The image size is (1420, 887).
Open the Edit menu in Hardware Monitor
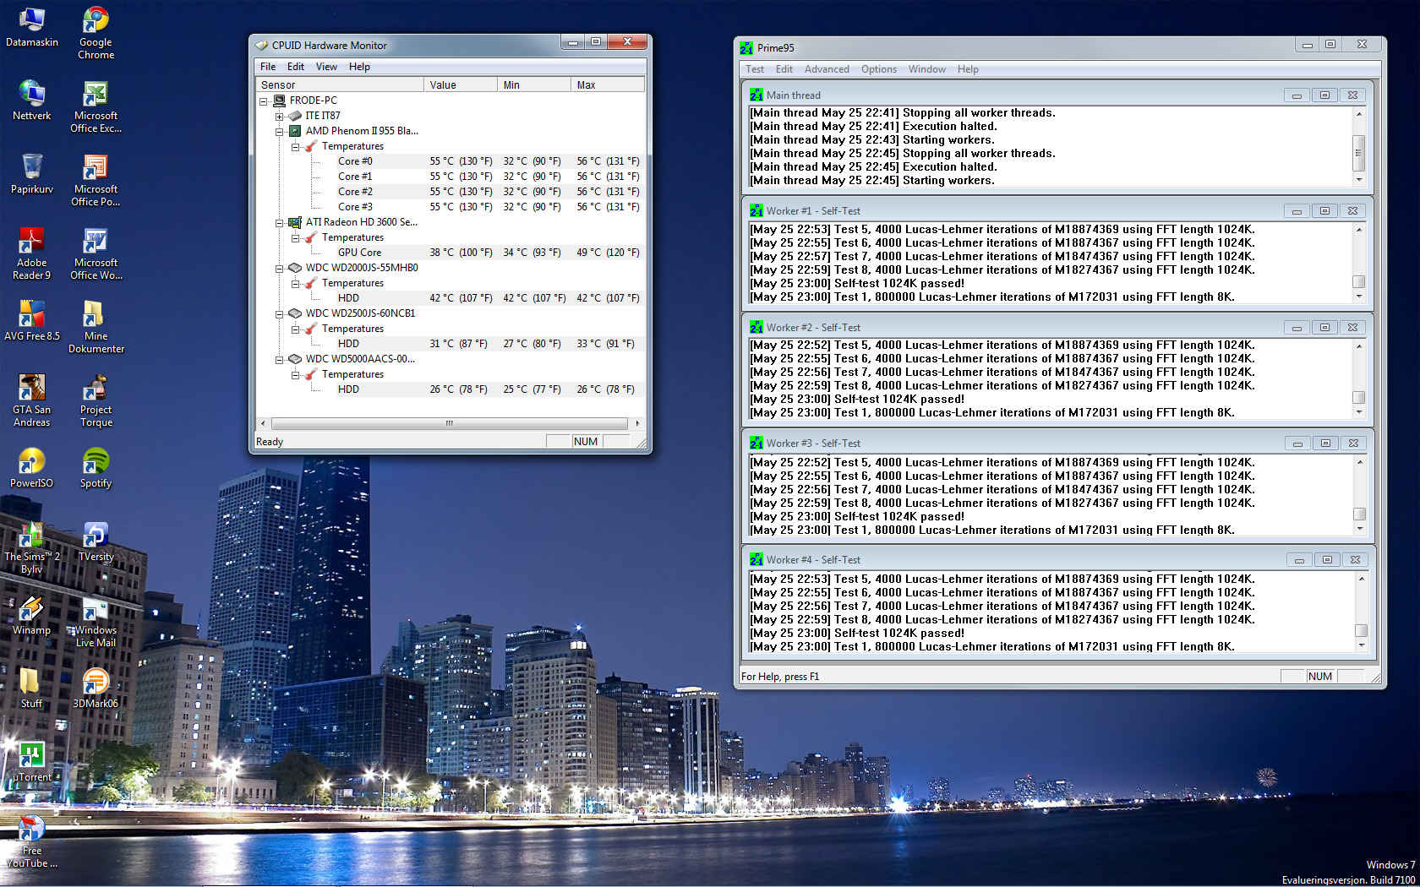tap(296, 67)
